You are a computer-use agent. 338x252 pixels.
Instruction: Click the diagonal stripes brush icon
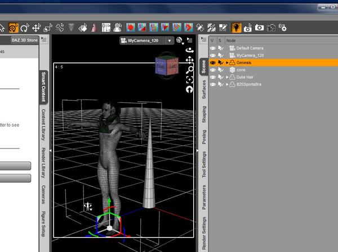(x=211, y=28)
